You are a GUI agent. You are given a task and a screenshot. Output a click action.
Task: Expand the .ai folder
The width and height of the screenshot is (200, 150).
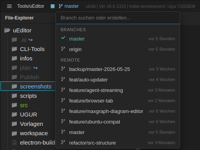(x=28, y=40)
